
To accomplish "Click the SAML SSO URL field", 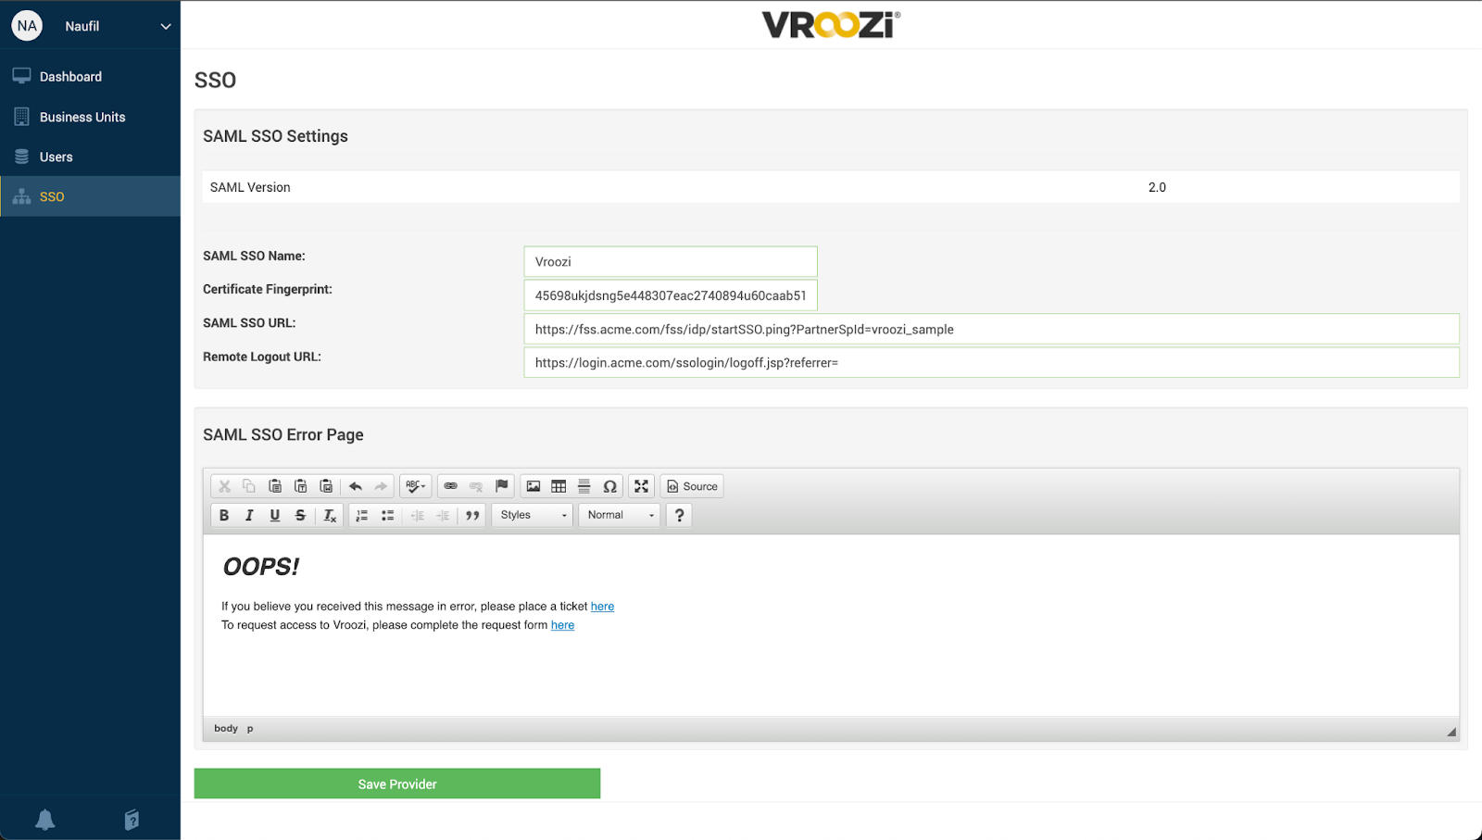I will 991,329.
